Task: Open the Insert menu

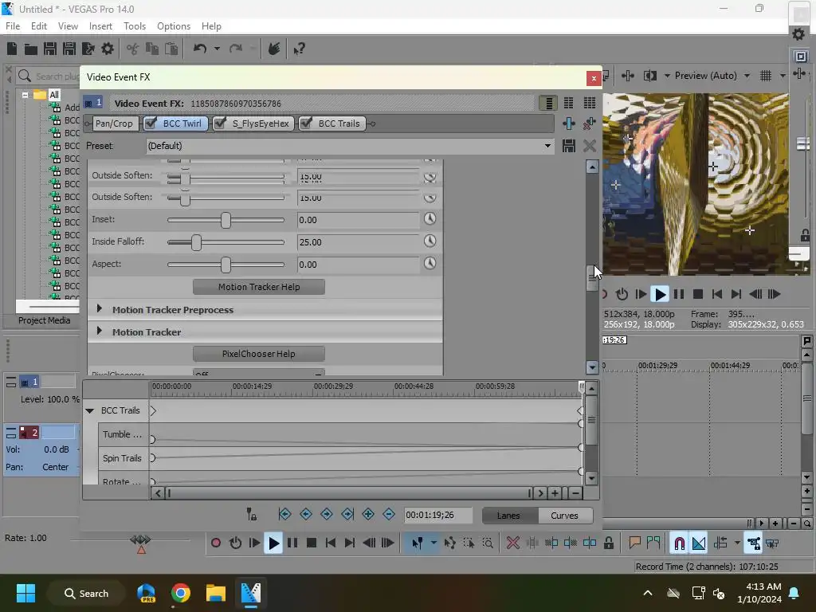Action: 100,26
